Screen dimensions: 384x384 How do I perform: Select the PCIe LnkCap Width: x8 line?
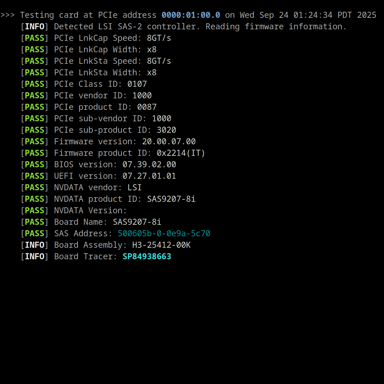coord(89,49)
